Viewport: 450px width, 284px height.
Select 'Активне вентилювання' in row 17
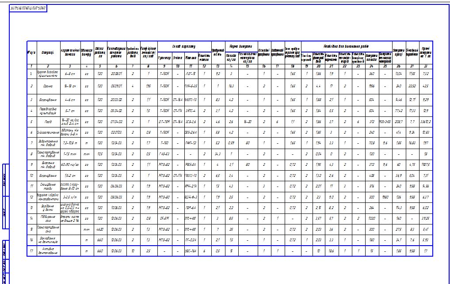coord(48,251)
